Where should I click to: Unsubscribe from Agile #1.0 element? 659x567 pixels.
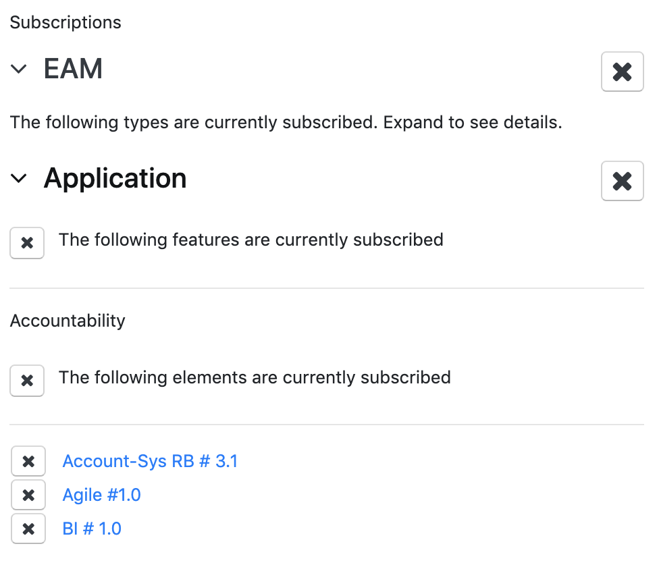pos(28,495)
